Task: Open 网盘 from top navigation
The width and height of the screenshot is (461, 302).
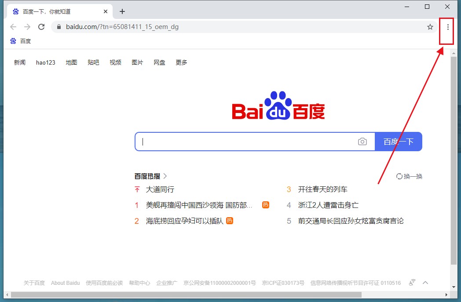Action: [159, 62]
